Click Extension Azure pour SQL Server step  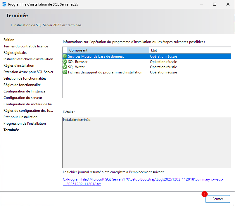pyautogui.click(x=28, y=72)
